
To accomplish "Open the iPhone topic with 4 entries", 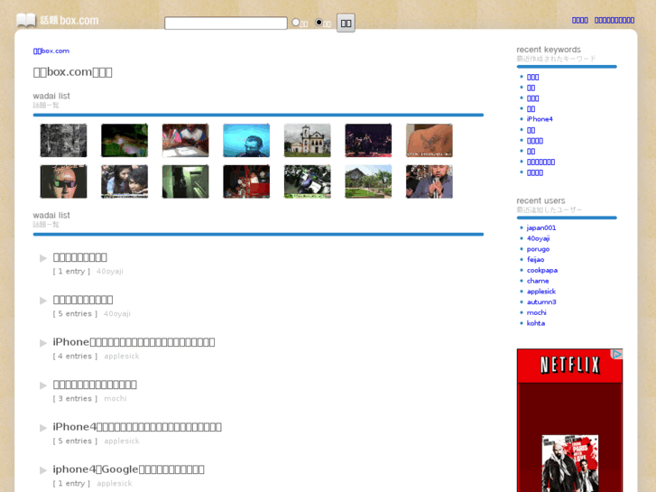I will [134, 342].
